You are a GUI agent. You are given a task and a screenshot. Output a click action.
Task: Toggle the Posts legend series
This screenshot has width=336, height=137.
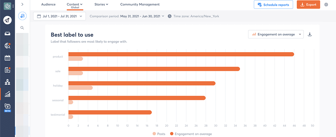pyautogui.click(x=159, y=134)
